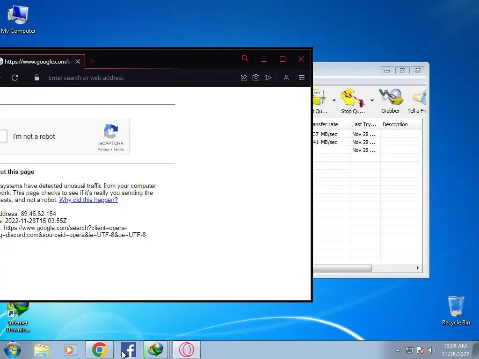Screen dimensions: 479x359
Task: Open My Computer desktop icon
Action: click(x=18, y=20)
